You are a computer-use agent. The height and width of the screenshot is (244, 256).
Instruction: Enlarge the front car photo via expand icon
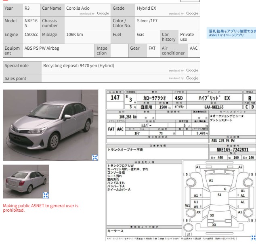coord(95,158)
